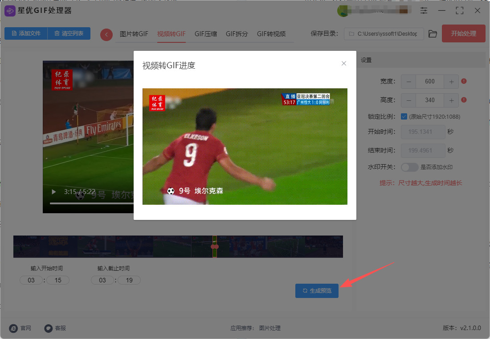Click the 星优GIF处理器 app logo icon
This screenshot has height=339, width=490.
click(10, 11)
